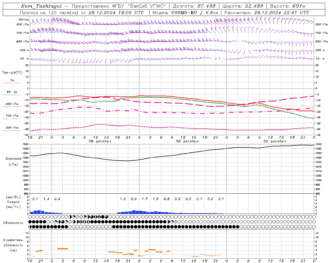329x263 pixels.
Task: Select the 'Модель COSMO-RU / 6.6км' text
Action: click(185, 13)
